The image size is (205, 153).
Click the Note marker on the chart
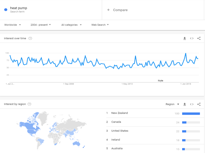(160, 81)
